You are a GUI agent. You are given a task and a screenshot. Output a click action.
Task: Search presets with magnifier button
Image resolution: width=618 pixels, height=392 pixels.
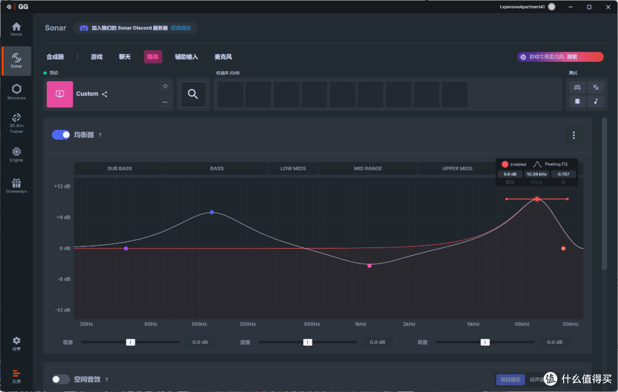193,94
